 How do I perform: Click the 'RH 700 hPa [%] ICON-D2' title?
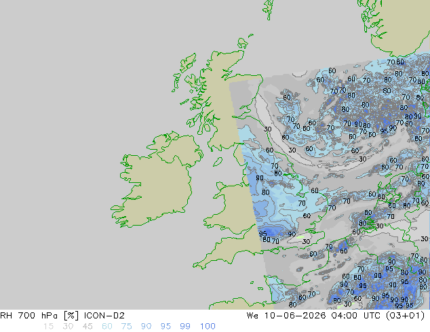62,316
